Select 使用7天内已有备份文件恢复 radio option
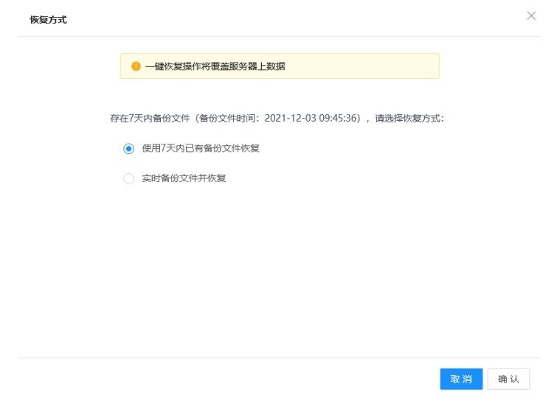The width and height of the screenshot is (546, 398). click(129, 149)
